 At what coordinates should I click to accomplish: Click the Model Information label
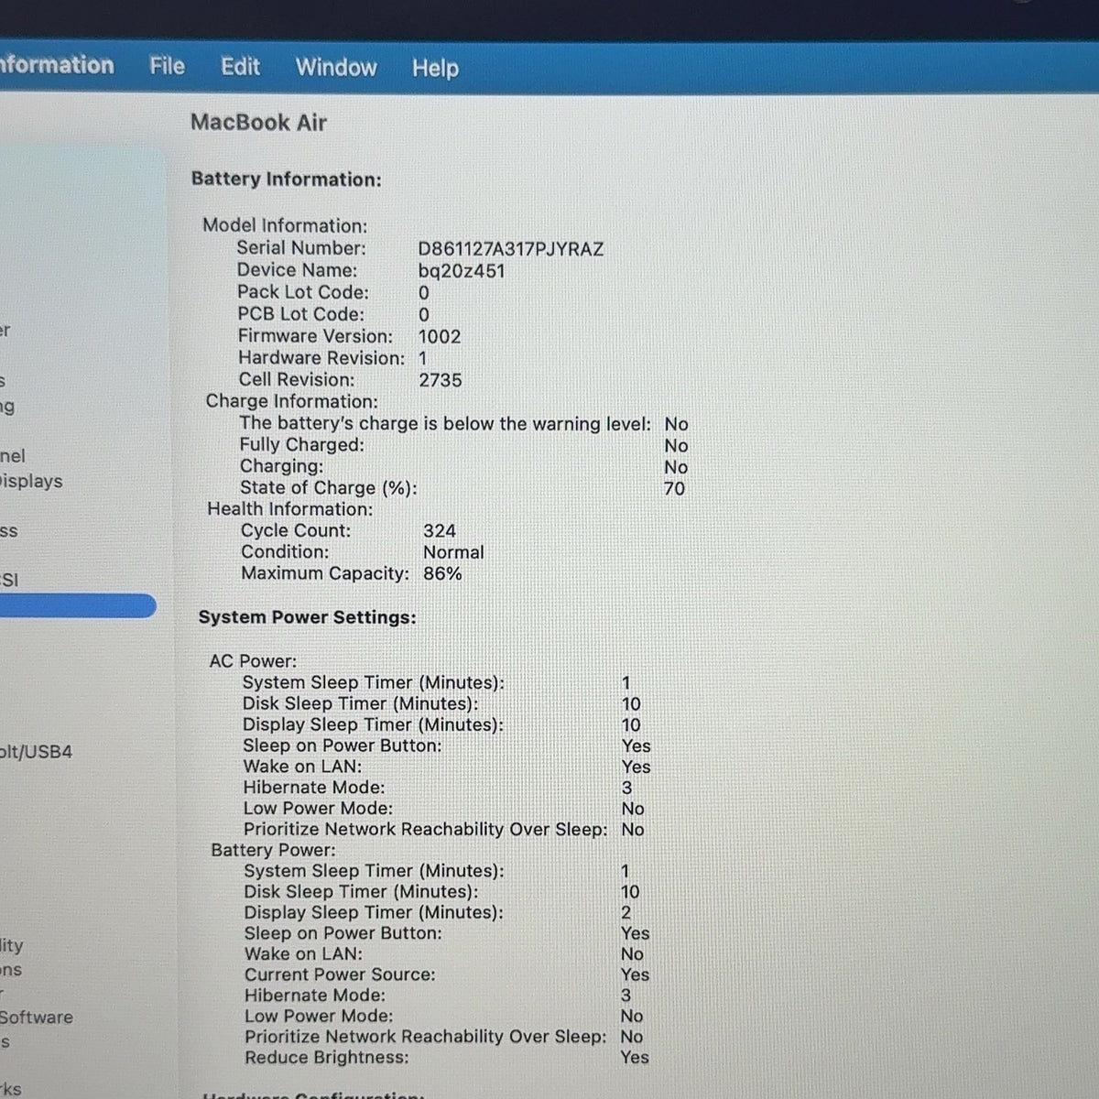pos(285,225)
